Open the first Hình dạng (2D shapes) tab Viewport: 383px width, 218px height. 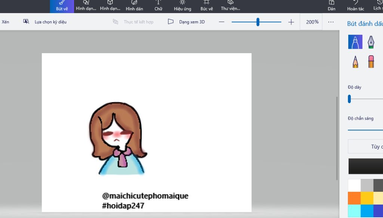(86, 6)
